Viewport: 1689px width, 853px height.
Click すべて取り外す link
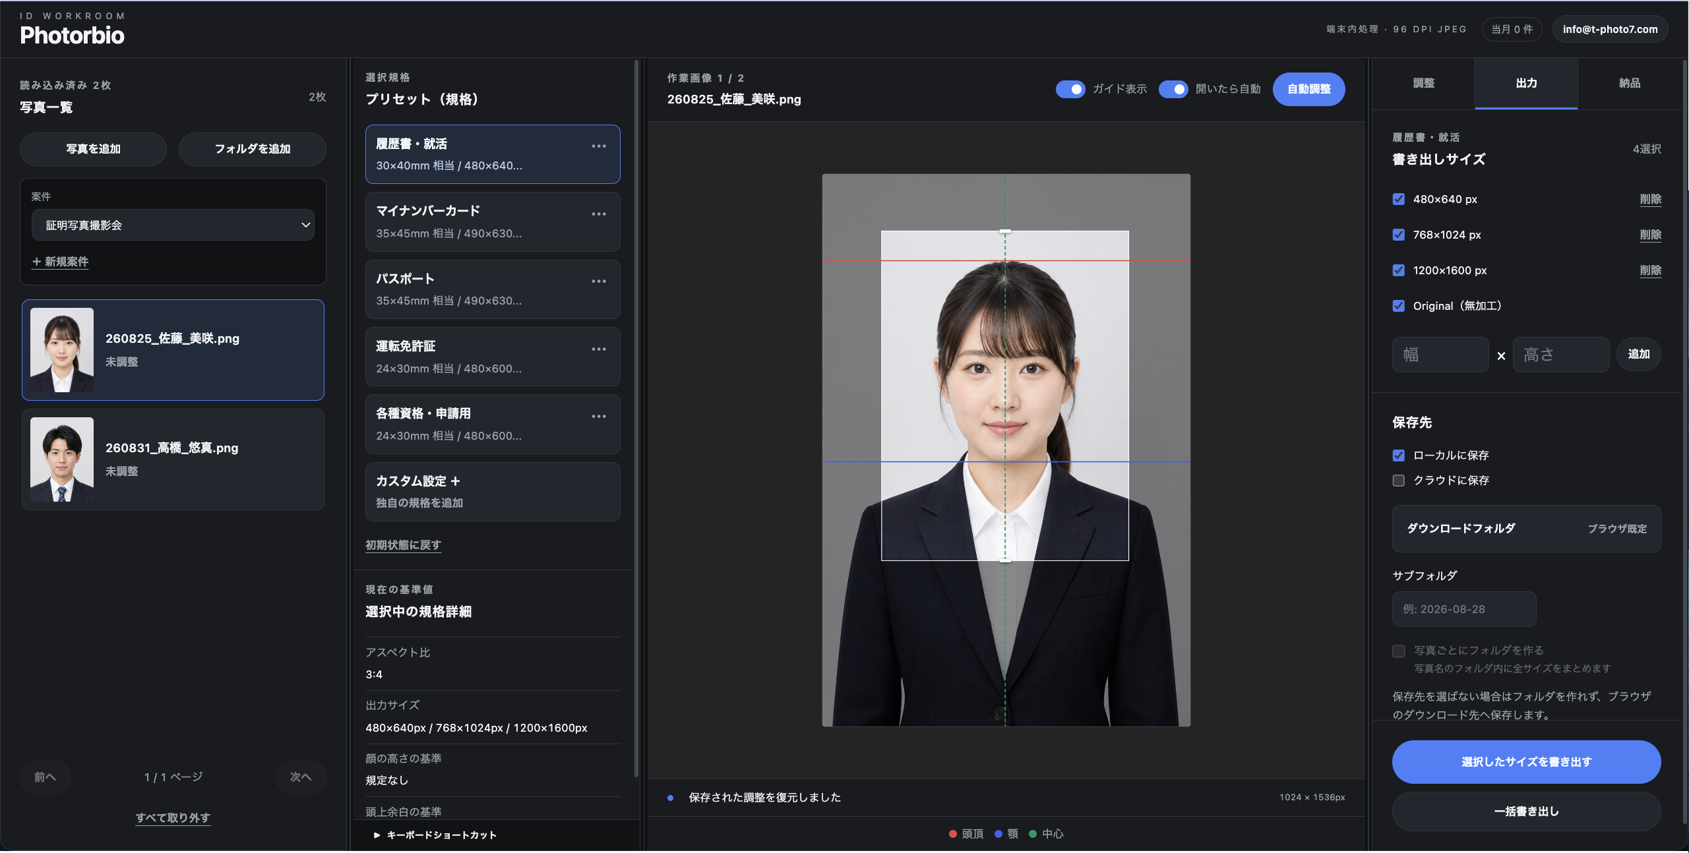tap(173, 818)
